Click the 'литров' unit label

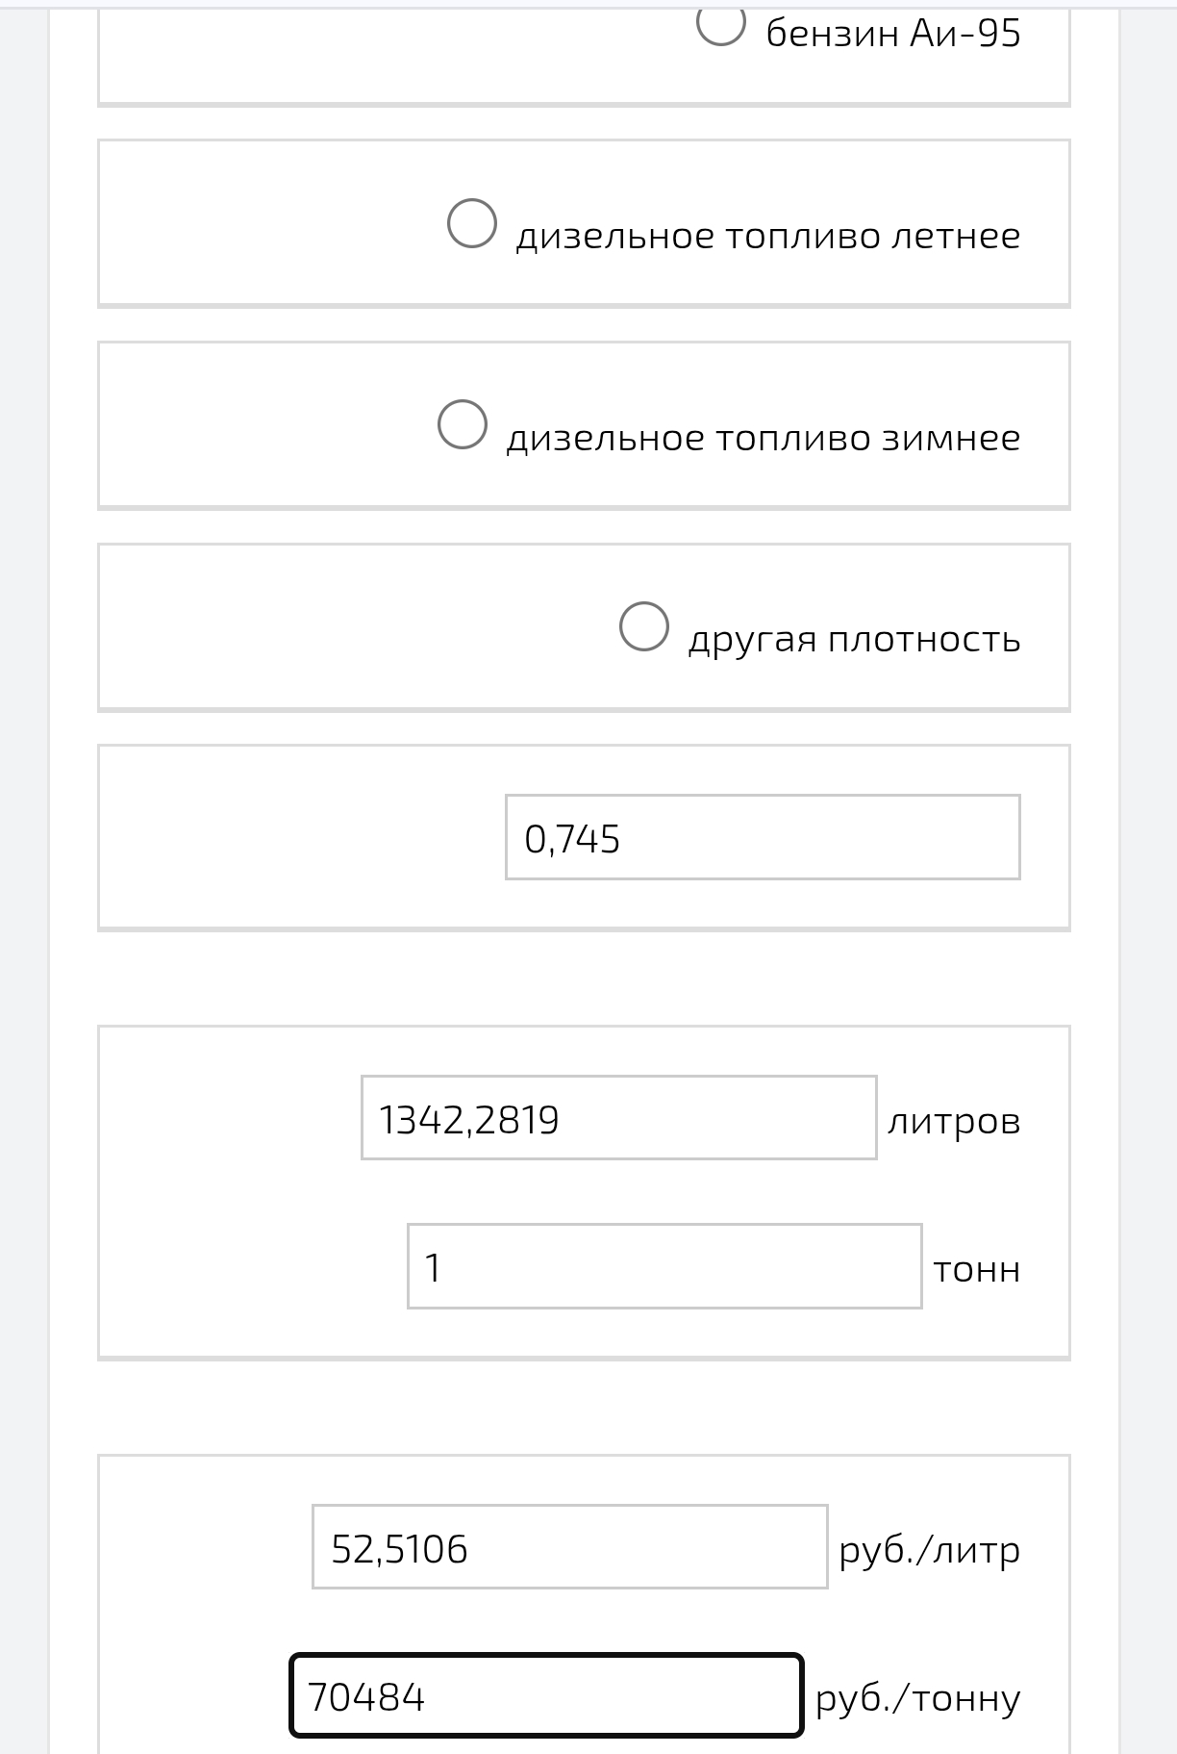pos(954,1121)
